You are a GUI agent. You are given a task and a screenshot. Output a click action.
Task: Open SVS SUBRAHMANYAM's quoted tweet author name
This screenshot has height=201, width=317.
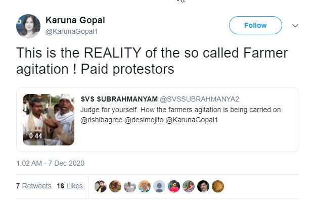(x=119, y=99)
